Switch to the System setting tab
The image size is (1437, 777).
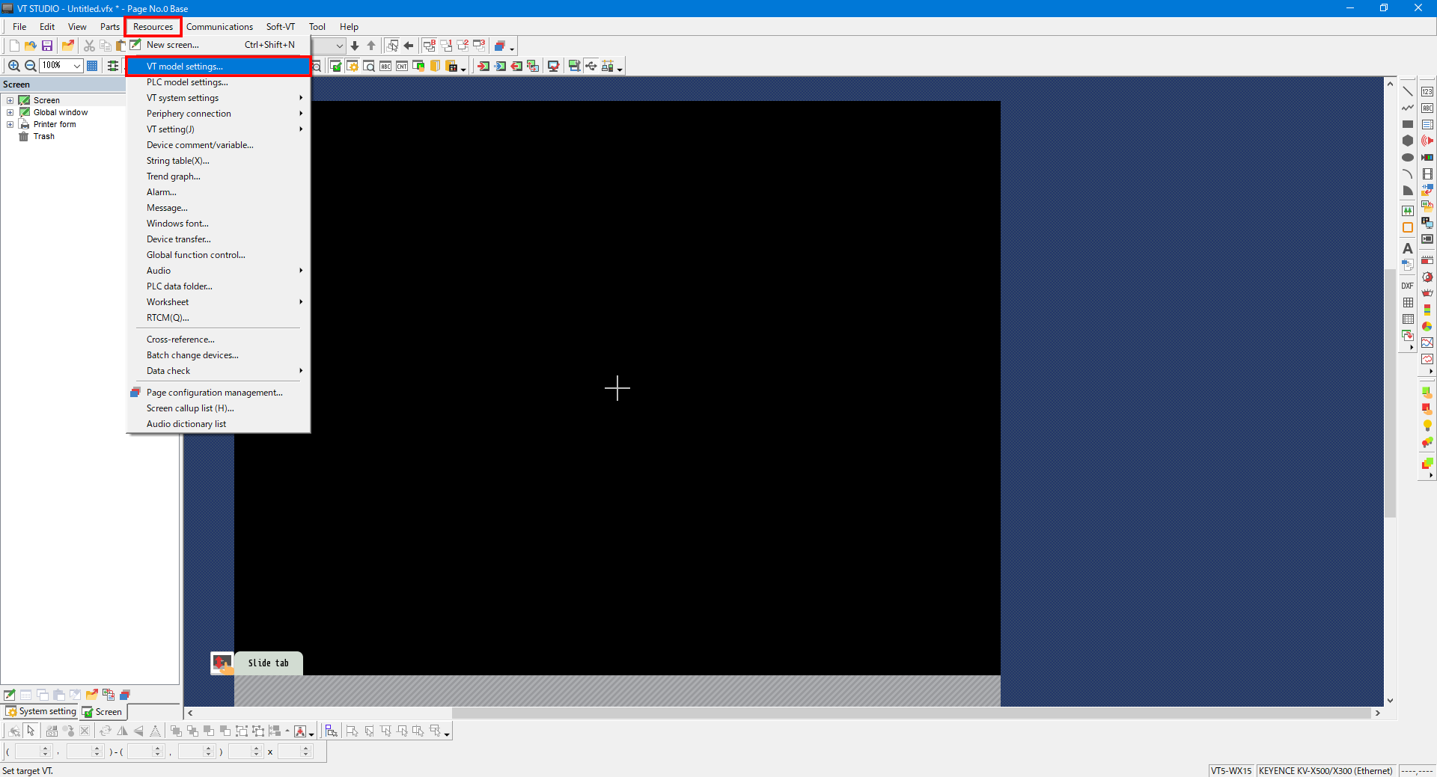41,711
